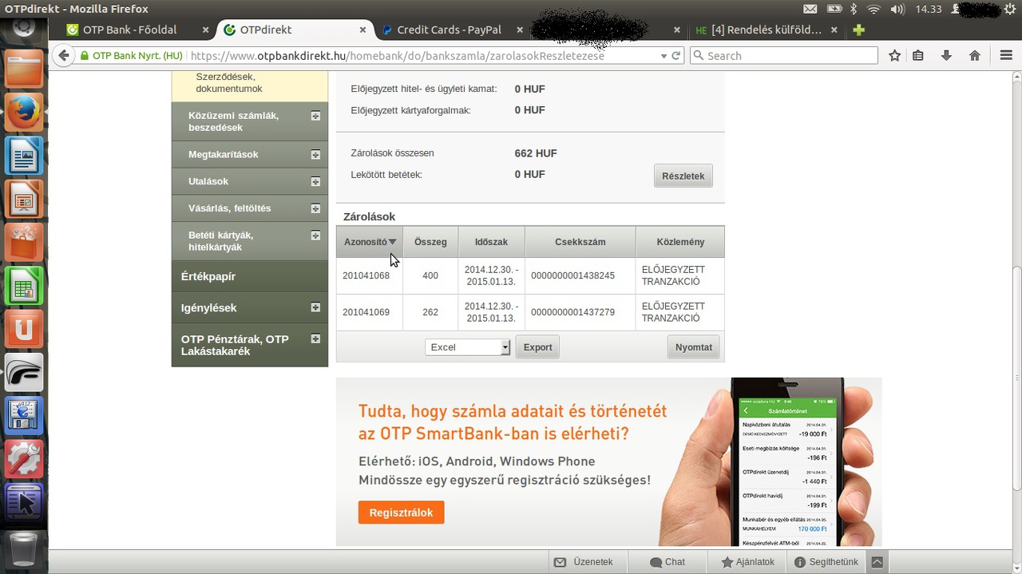Expand Betéti kártyák, hitelkártyák section
This screenshot has height=574, width=1022.
pyautogui.click(x=315, y=236)
